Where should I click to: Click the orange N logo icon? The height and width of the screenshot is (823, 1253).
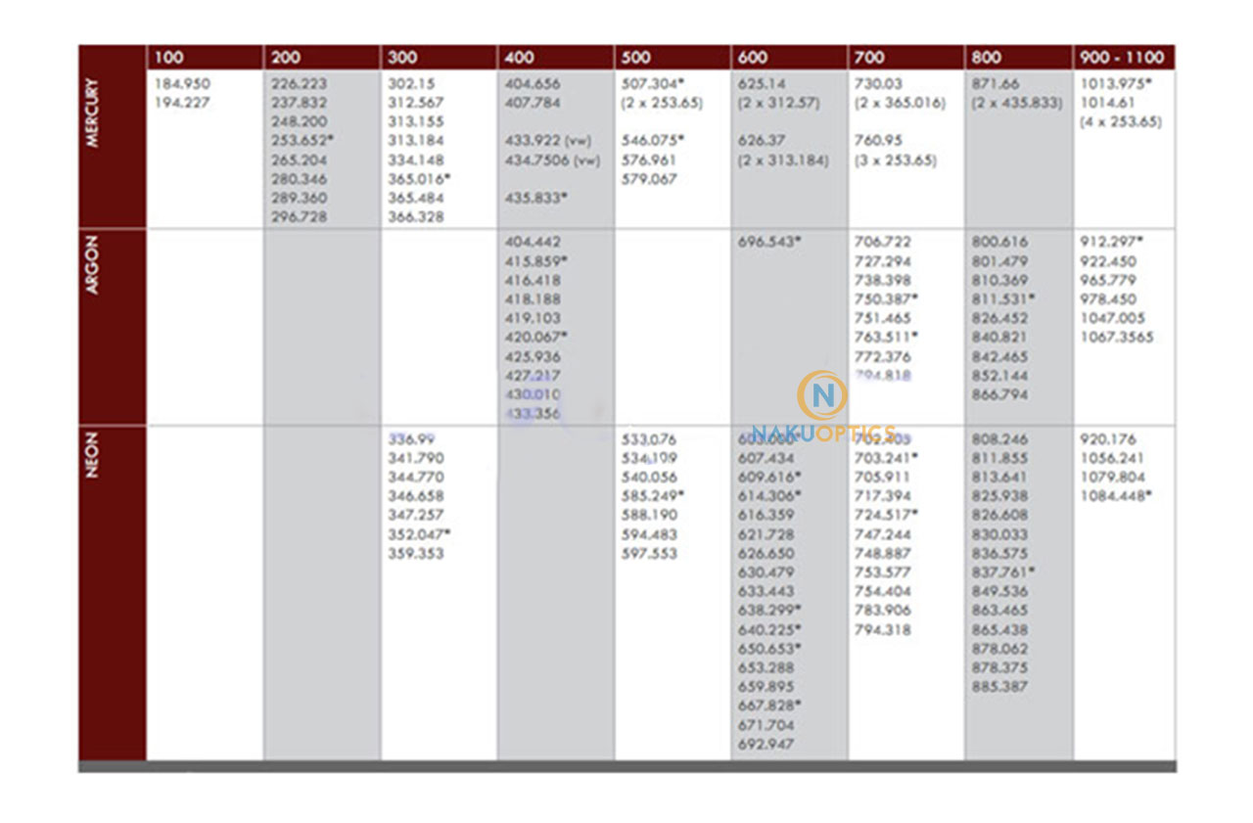821,395
